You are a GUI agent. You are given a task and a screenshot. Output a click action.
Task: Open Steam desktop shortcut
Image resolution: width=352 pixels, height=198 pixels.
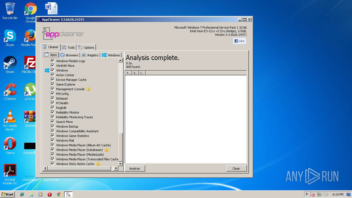(10, 65)
